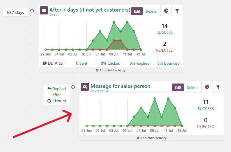View the 0% Bounced statistic
Screen dimensions: 231x152
pyautogui.click(x=168, y=63)
